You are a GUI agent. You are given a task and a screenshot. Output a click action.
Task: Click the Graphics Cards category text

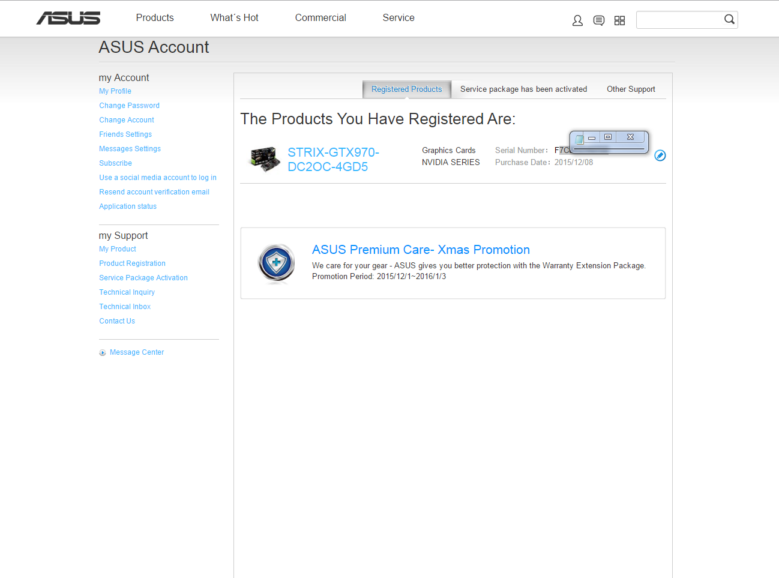tap(448, 151)
